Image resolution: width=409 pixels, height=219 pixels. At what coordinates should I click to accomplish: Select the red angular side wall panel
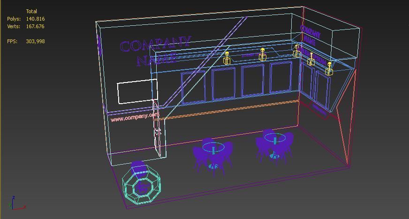(347, 117)
